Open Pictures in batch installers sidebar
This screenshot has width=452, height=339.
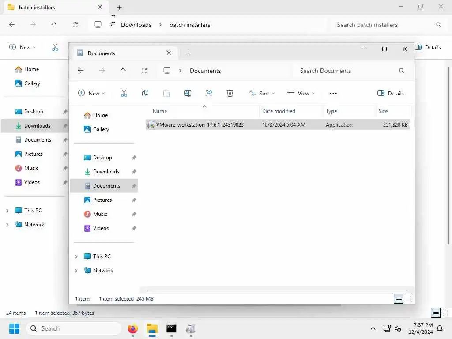point(34,154)
